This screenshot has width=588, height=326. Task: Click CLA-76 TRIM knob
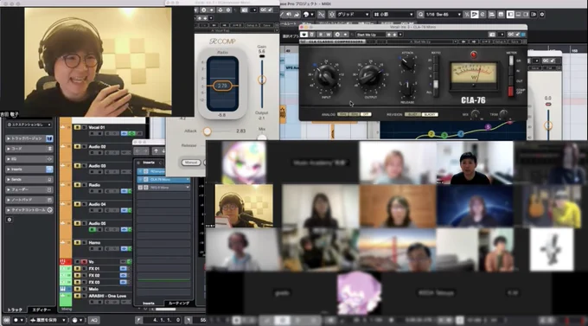coord(503,113)
